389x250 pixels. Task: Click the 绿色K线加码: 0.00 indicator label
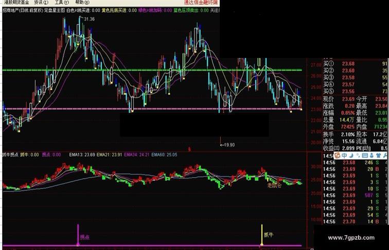point(155,10)
